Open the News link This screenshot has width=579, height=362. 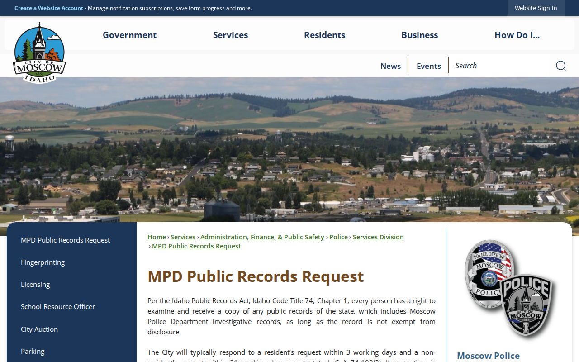tap(390, 66)
